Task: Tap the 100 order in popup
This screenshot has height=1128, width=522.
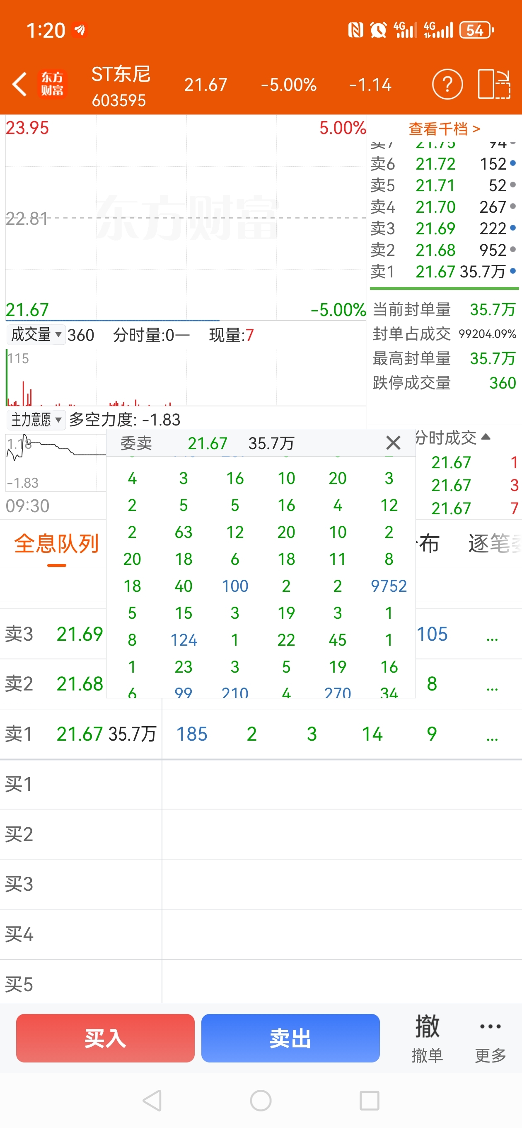Action: tap(235, 586)
